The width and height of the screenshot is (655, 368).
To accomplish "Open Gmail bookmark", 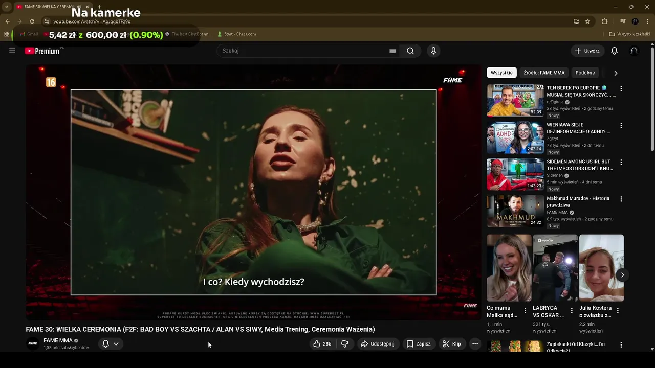I will click(29, 34).
